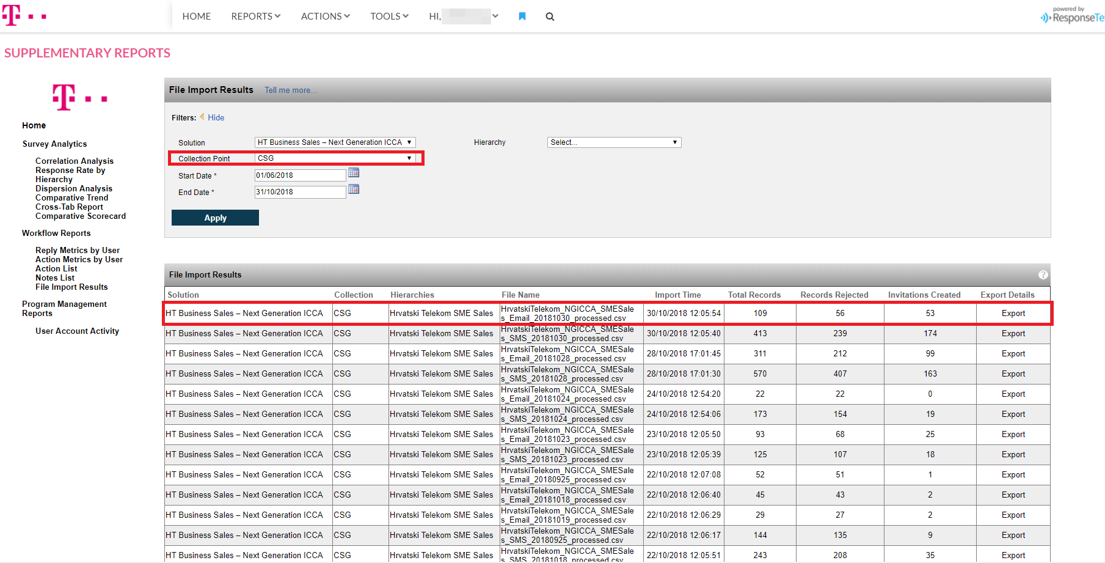Open the Reports menu

click(x=255, y=17)
